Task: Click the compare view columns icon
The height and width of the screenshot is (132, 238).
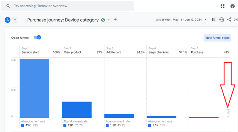Action: coord(214,20)
